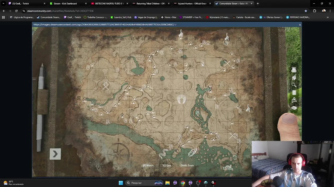This screenshot has height=187, width=334.
Task: Expand the bookmarks overflow chevron
Action: tap(327, 17)
